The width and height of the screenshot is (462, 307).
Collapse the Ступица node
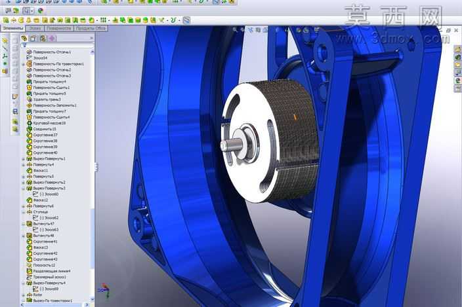point(24,212)
